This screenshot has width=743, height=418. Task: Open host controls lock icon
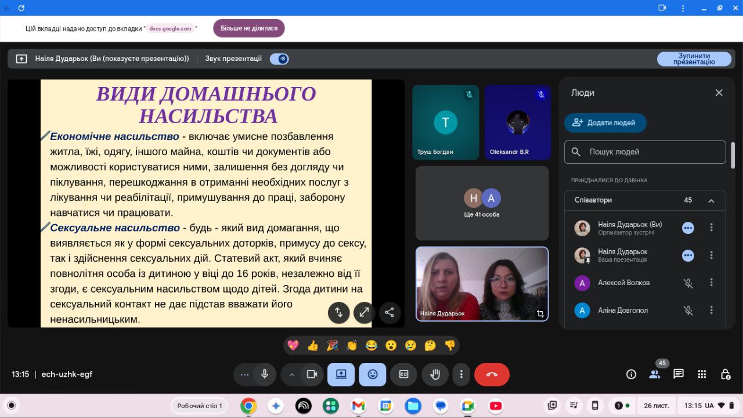click(725, 374)
